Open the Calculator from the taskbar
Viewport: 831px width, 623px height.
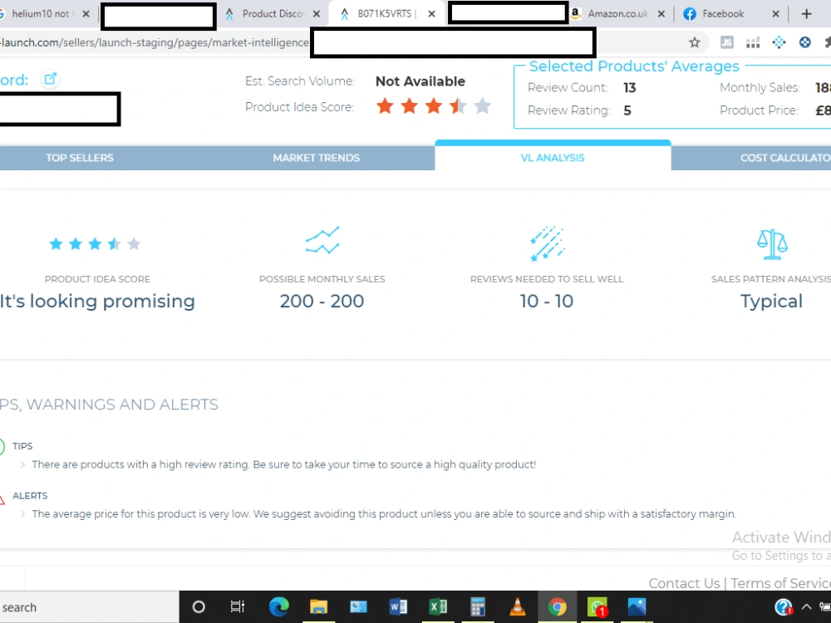[x=478, y=606]
